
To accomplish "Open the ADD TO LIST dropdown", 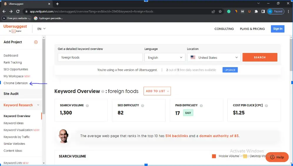I will pyautogui.click(x=157, y=91).
